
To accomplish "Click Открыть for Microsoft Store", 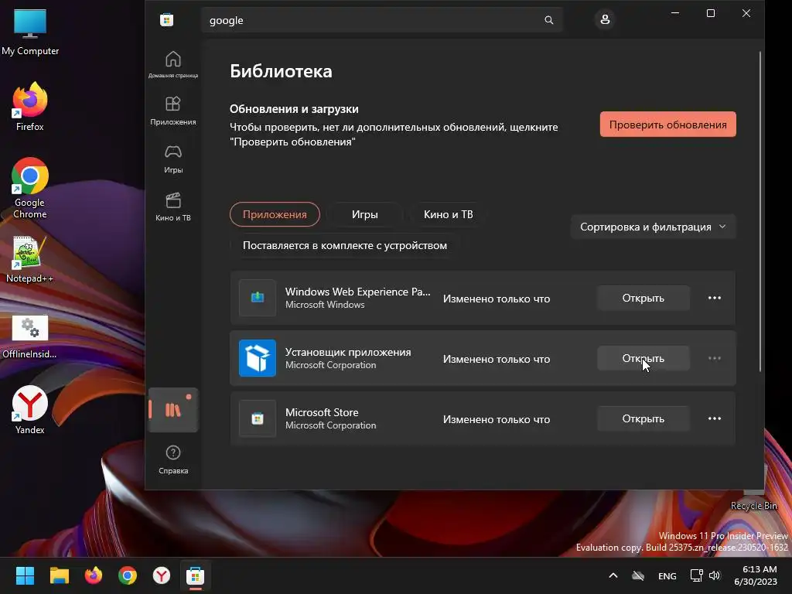I will 643,418.
